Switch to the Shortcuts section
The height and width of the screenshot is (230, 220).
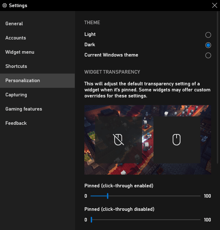16,66
